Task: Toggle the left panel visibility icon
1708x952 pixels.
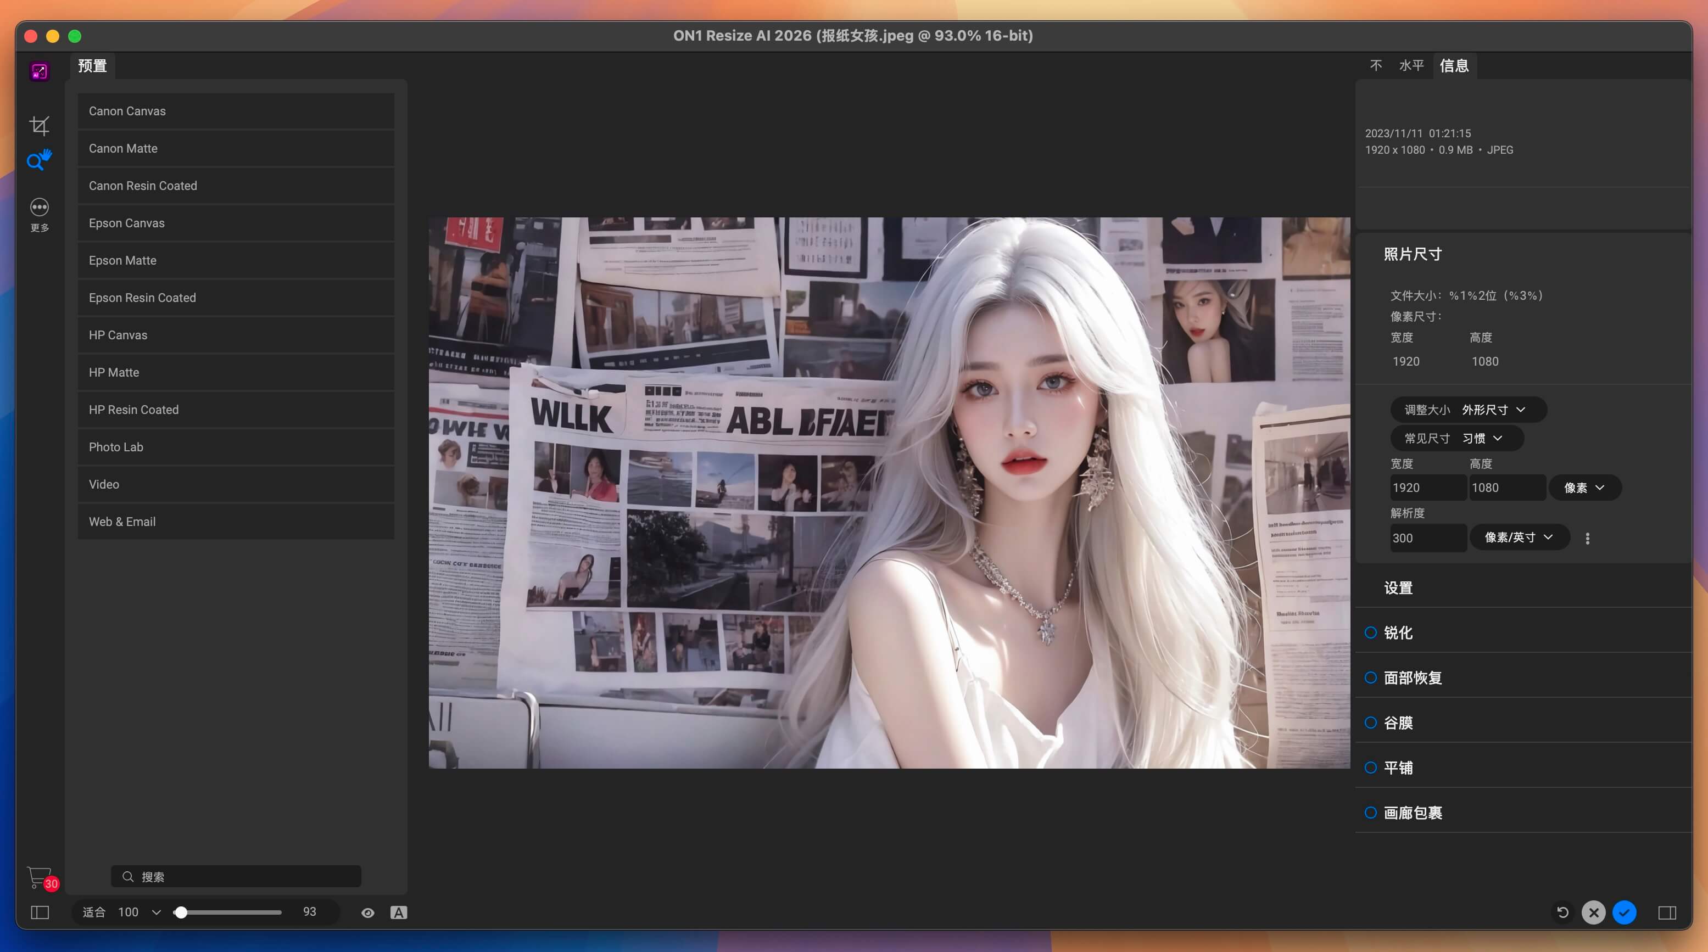Action: coord(39,912)
